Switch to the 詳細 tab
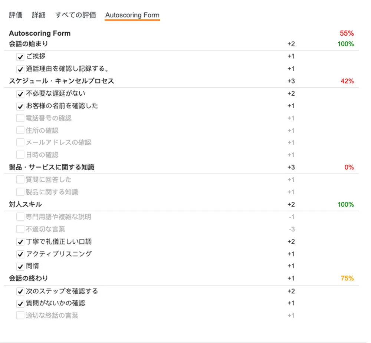 [39, 15]
